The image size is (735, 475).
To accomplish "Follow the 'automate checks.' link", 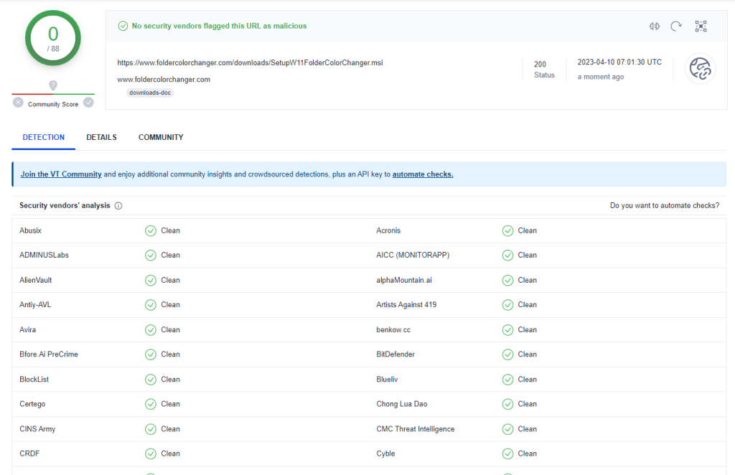I will (x=423, y=174).
